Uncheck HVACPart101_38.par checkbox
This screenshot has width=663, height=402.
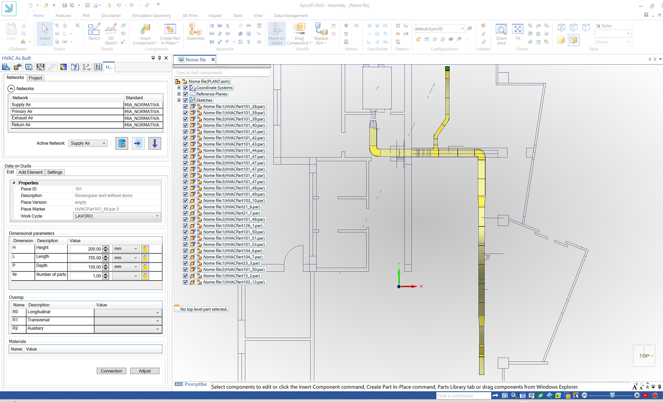point(185,107)
